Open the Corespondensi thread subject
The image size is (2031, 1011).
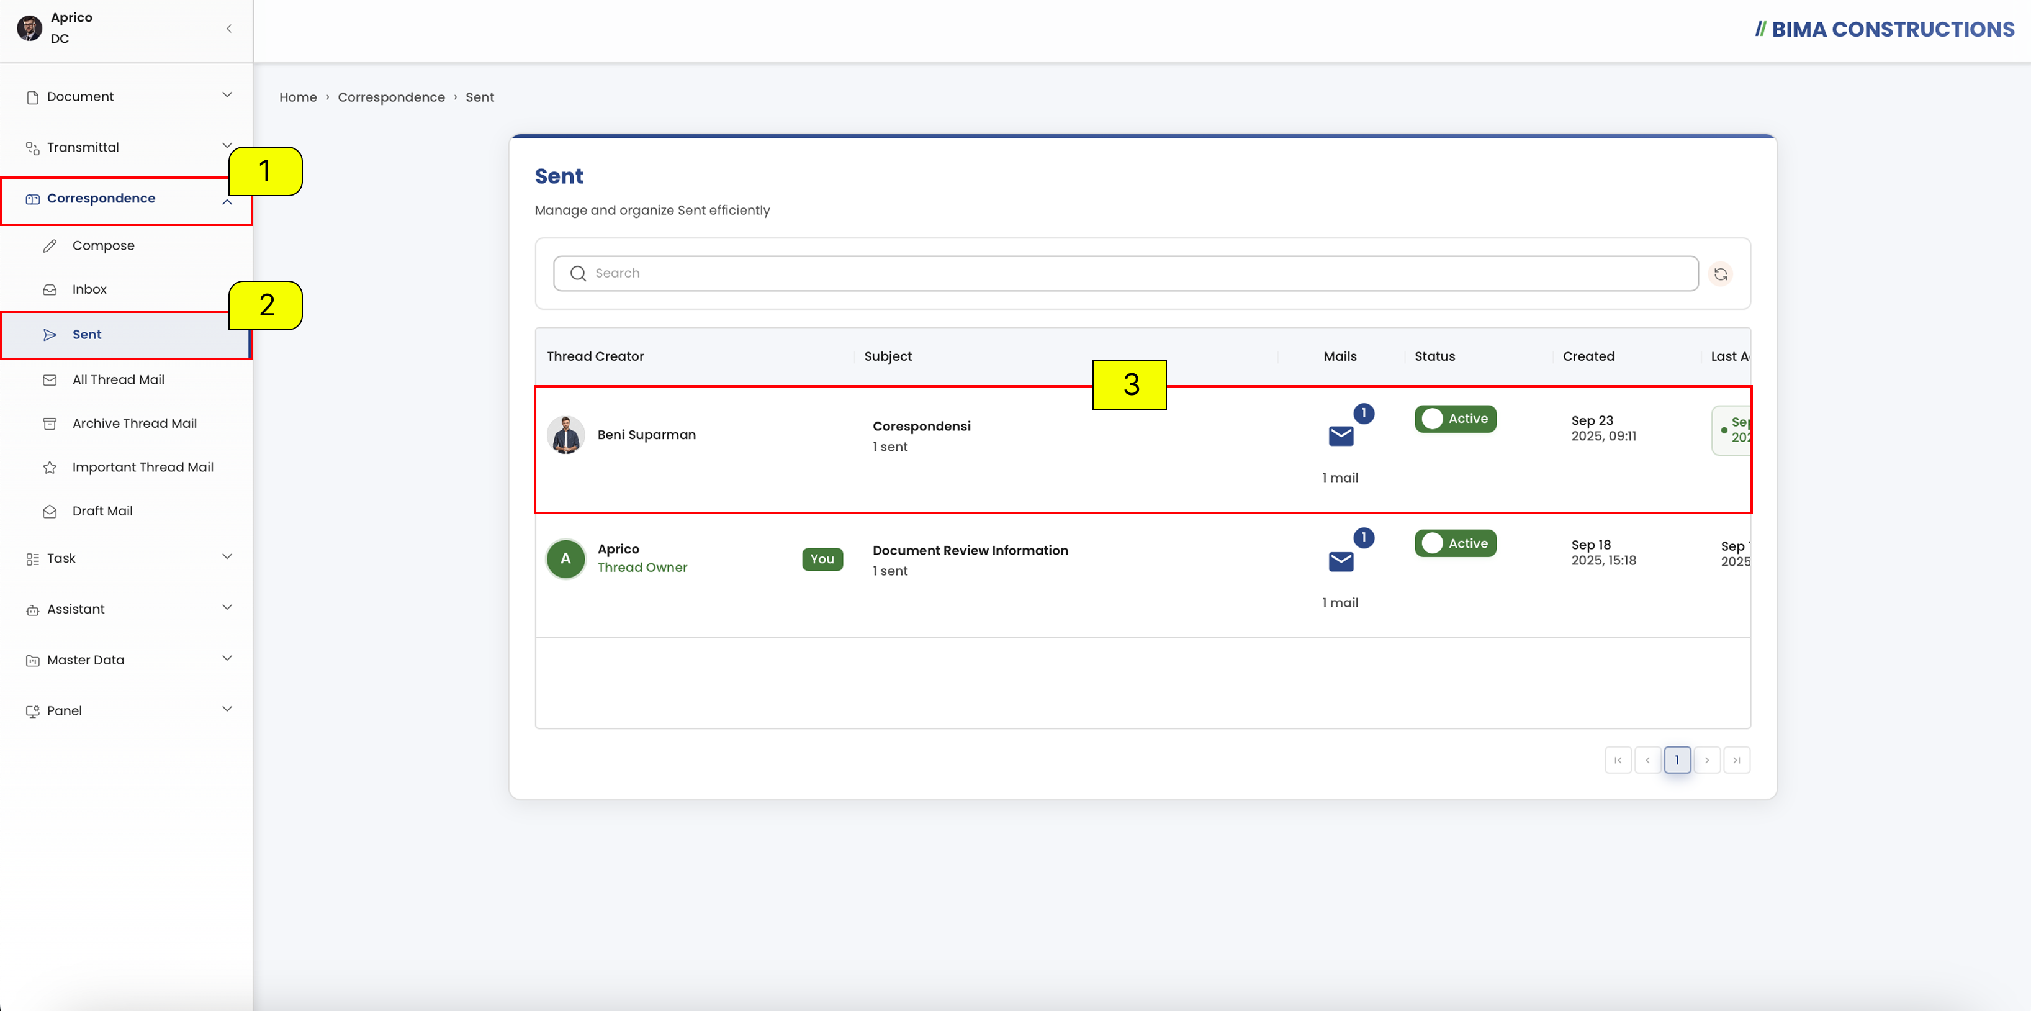click(x=921, y=426)
